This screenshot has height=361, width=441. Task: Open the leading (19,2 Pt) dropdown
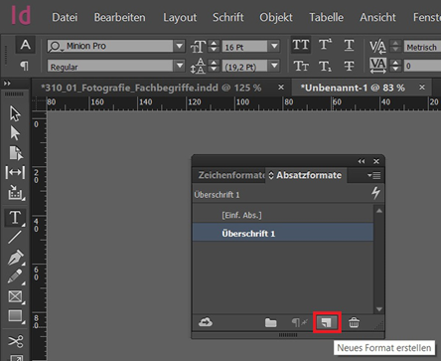click(x=274, y=66)
